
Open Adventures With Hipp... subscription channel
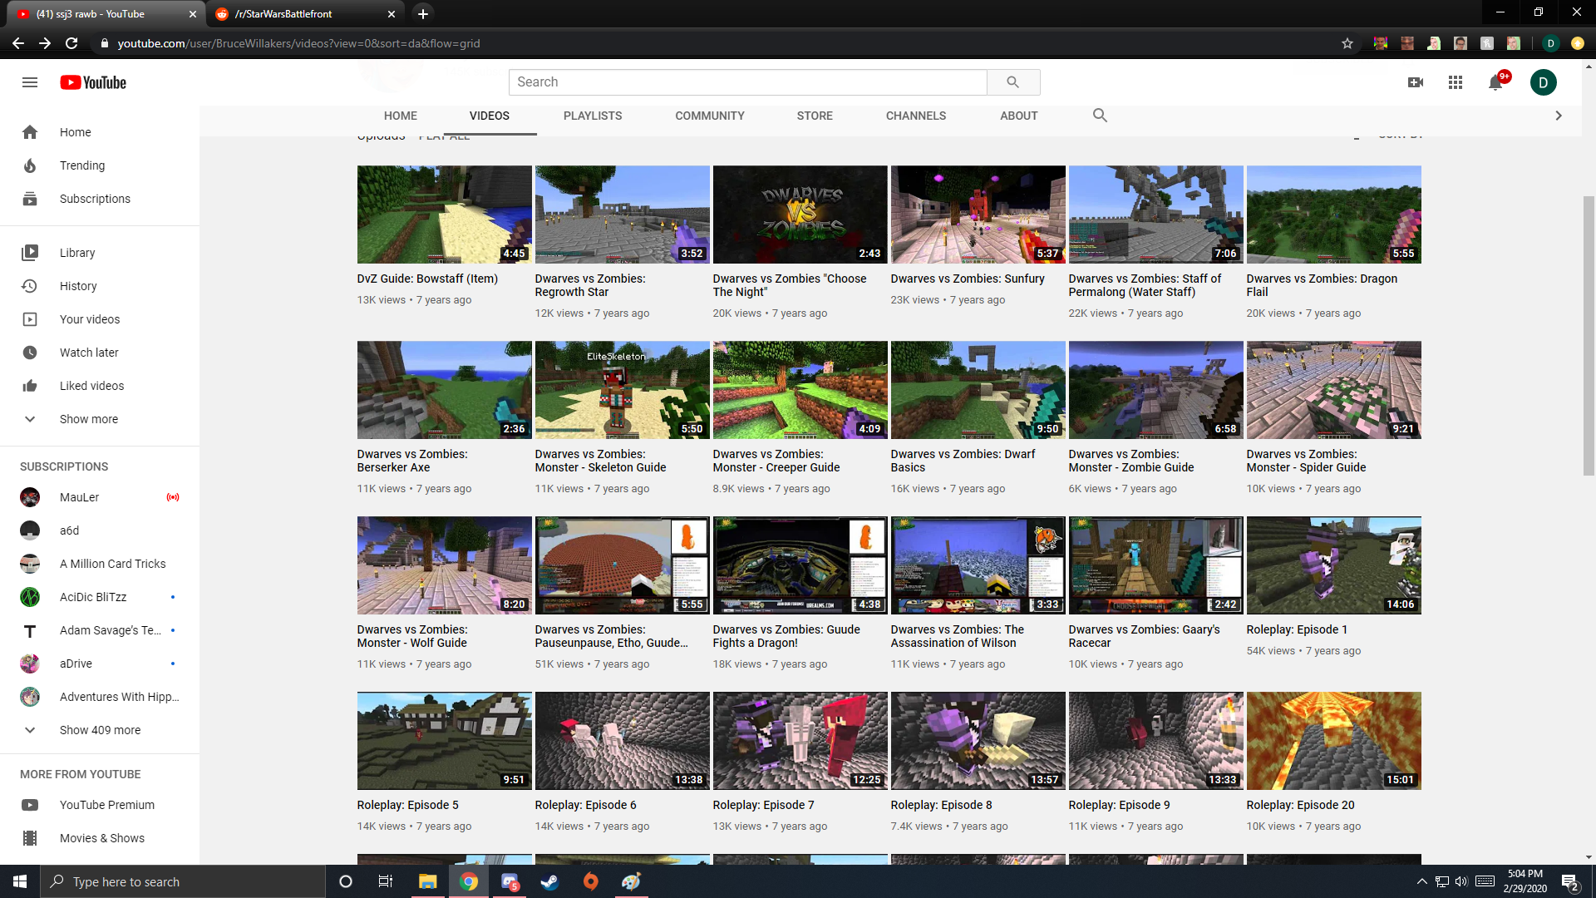[x=100, y=697]
